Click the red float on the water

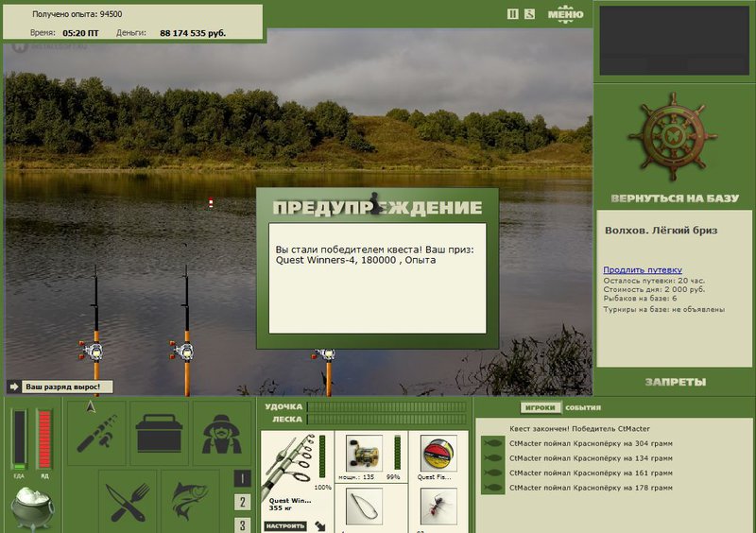tap(211, 202)
